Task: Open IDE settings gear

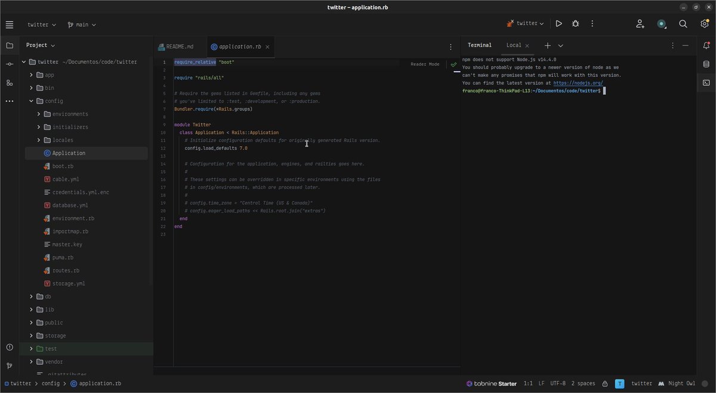Action: (x=704, y=24)
